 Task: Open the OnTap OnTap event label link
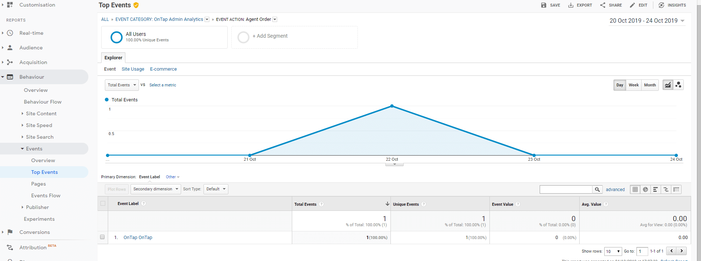click(138, 238)
